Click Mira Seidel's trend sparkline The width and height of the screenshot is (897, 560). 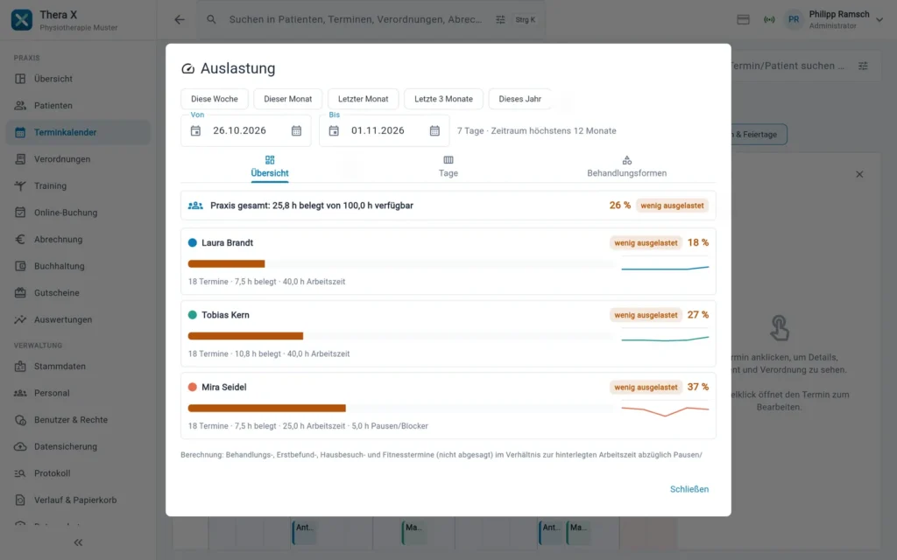666,410
